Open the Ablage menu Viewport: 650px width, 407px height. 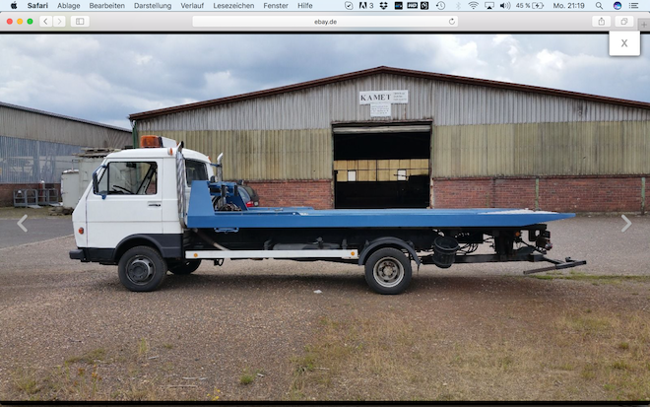pos(69,5)
